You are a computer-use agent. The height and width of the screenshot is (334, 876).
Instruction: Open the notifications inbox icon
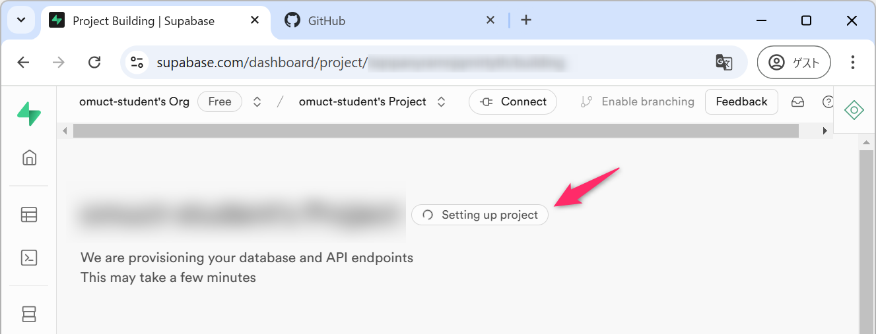797,102
